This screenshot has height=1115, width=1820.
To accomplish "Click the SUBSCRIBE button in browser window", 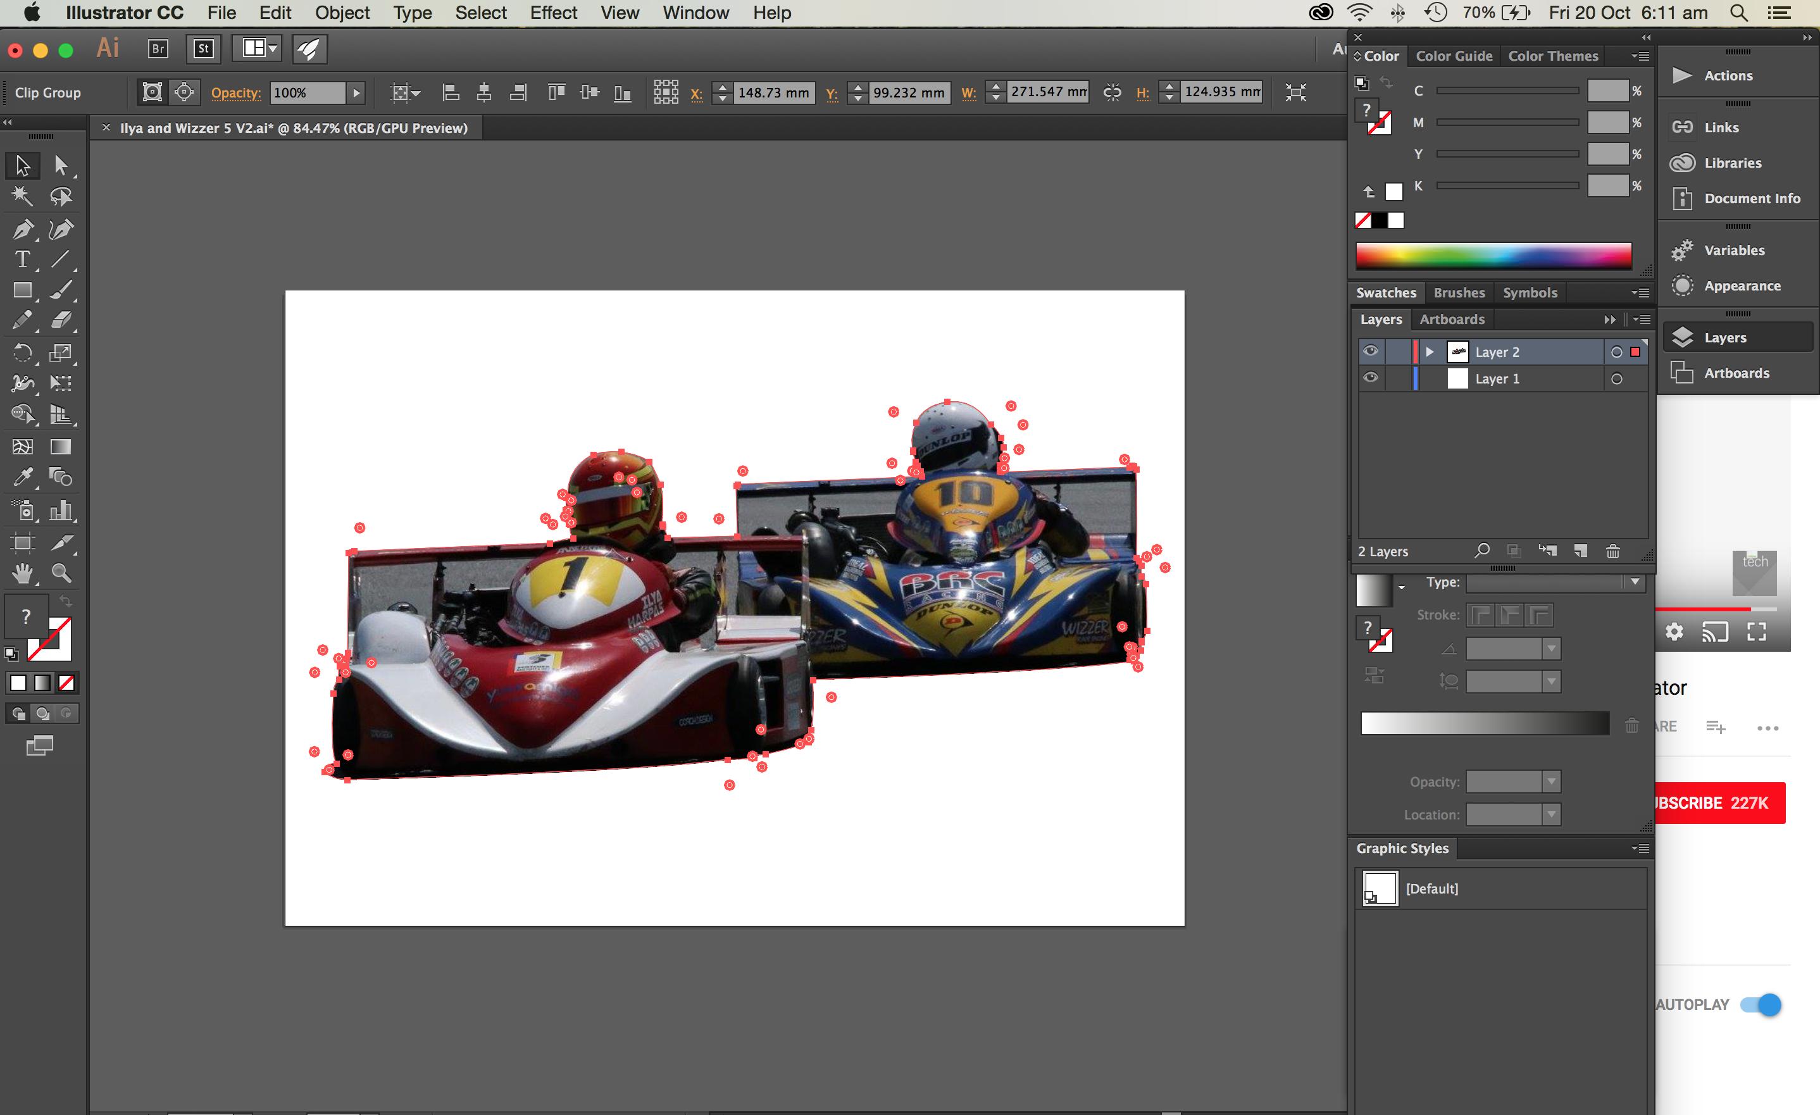I will (1720, 802).
